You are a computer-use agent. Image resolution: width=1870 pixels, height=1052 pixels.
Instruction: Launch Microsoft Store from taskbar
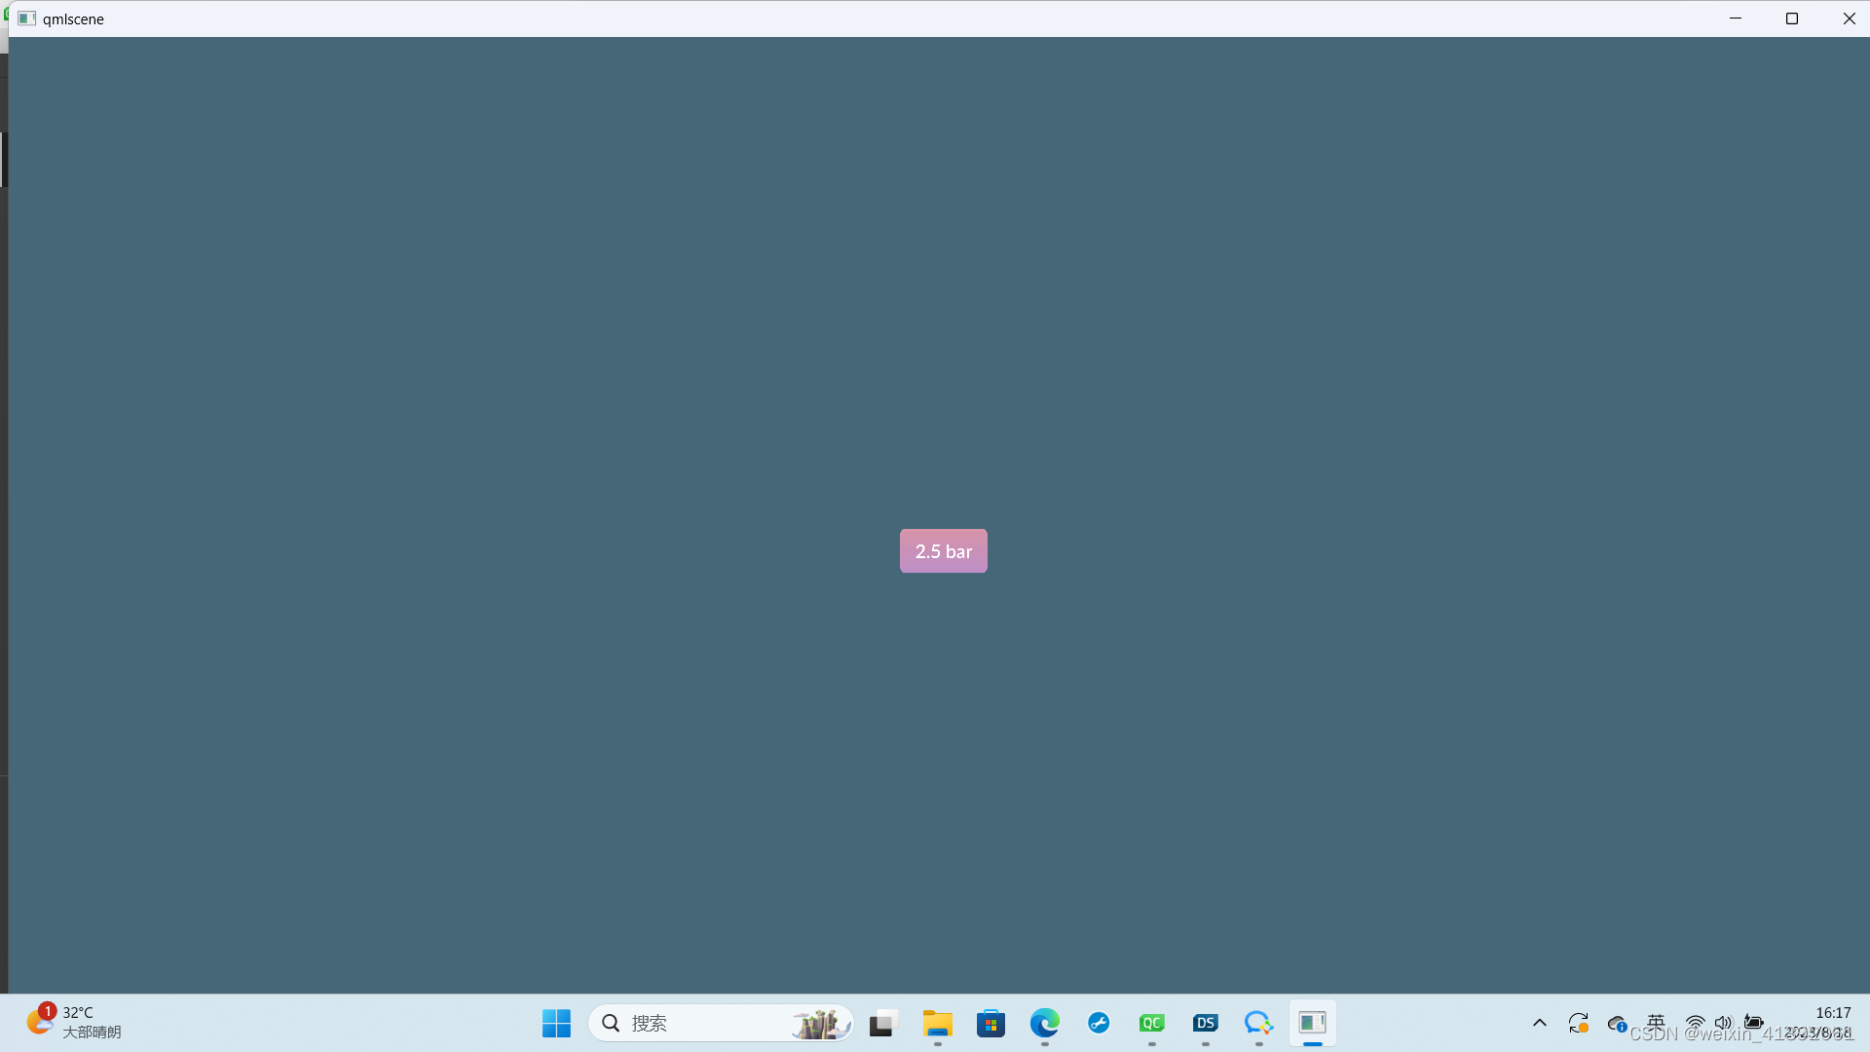tap(991, 1023)
